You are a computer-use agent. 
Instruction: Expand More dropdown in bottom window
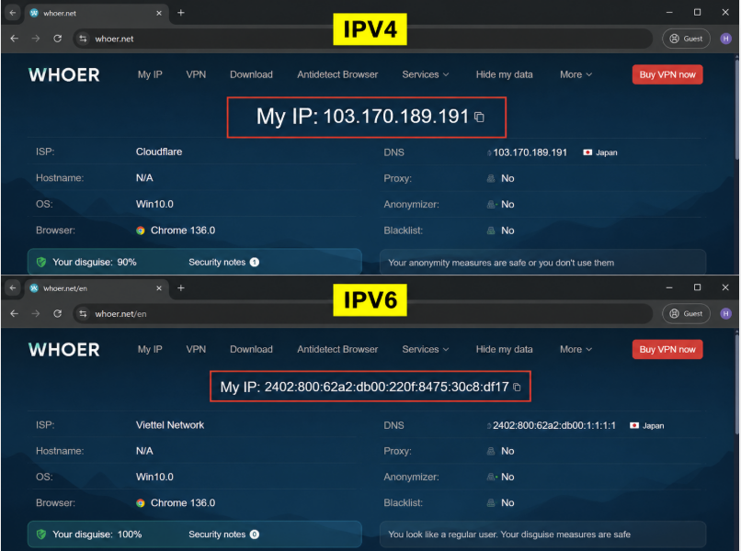coord(576,349)
